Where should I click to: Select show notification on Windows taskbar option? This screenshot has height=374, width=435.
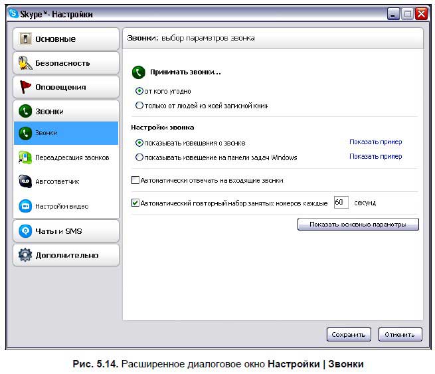click(x=139, y=157)
